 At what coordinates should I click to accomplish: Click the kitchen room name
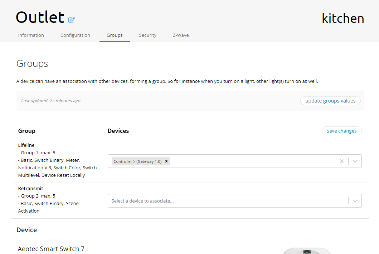[343, 18]
